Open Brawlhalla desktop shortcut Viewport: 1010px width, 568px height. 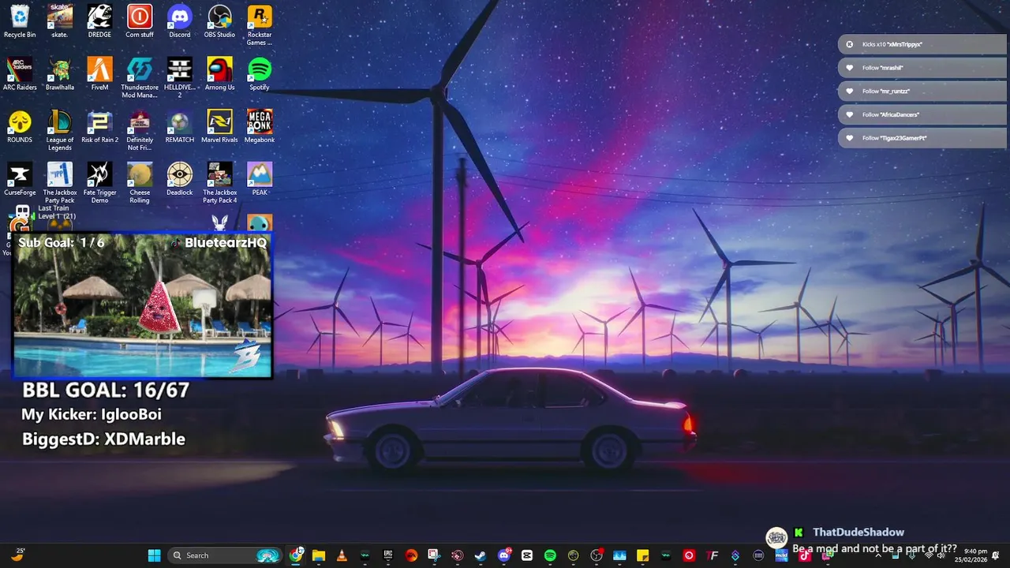[x=60, y=74]
